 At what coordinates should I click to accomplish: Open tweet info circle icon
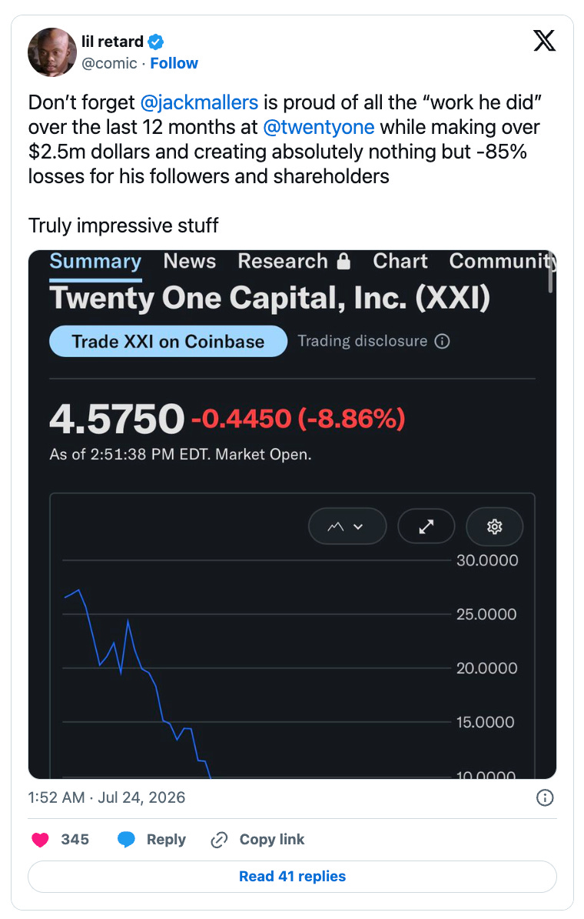(545, 797)
